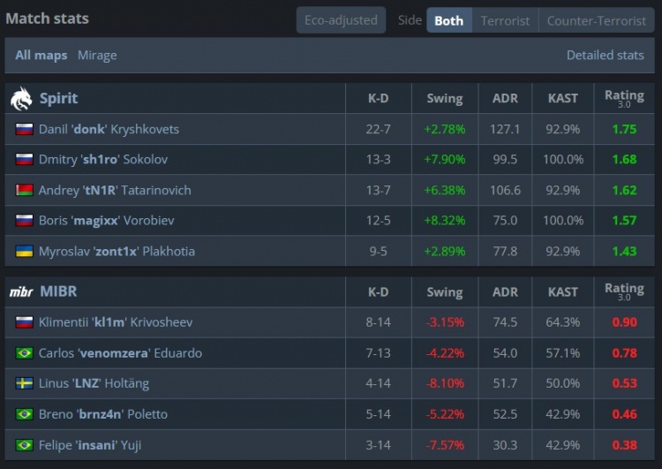
Task: Click donk's 1.75 rating value
Action: point(624,129)
